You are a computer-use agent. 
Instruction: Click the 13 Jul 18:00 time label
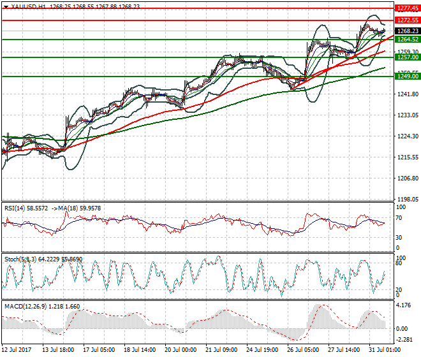pyautogui.click(x=58, y=350)
